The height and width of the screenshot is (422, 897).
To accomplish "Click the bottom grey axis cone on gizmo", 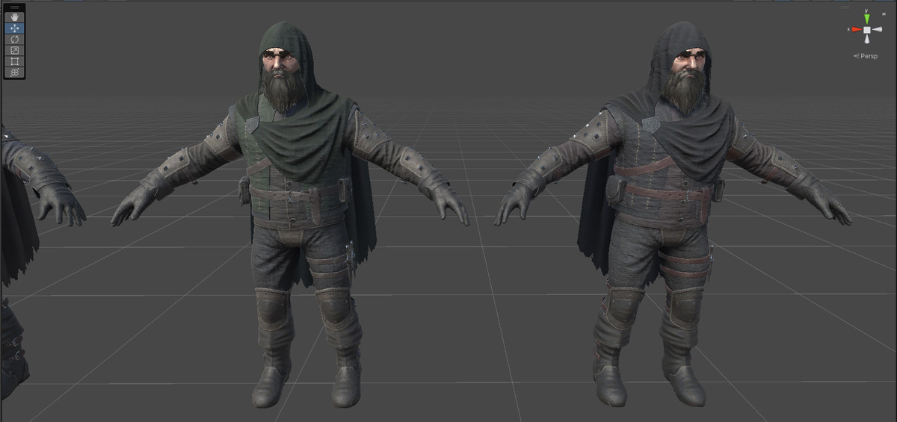I will point(866,40).
